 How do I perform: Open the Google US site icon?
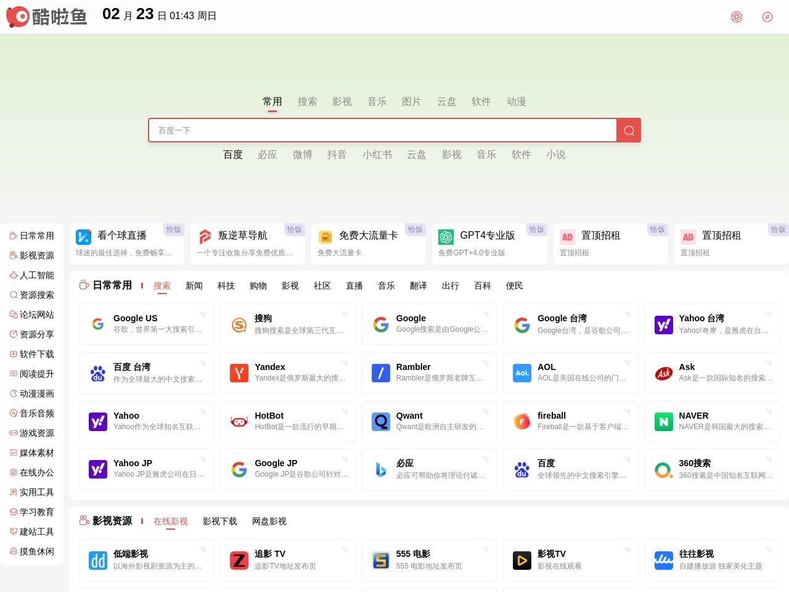point(98,324)
